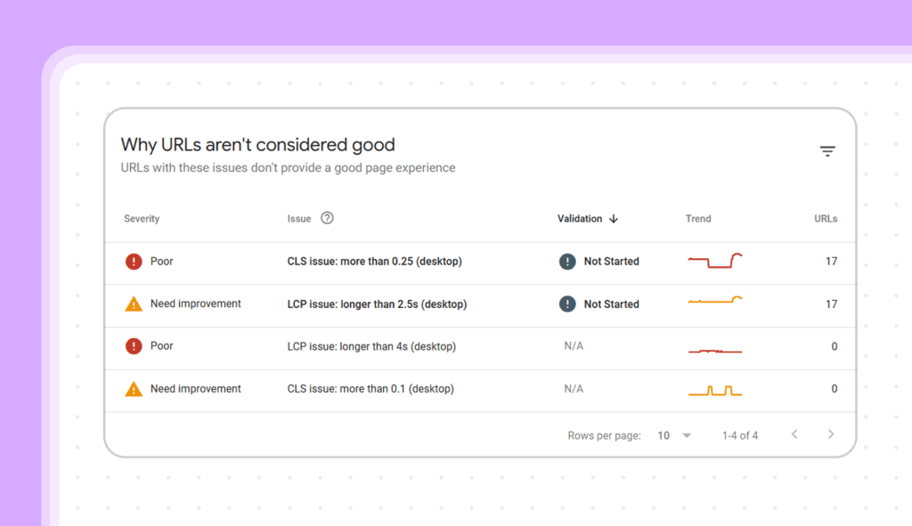Click the orange warning icon beside Need improvement
Screen dimensions: 912x526
134,303
